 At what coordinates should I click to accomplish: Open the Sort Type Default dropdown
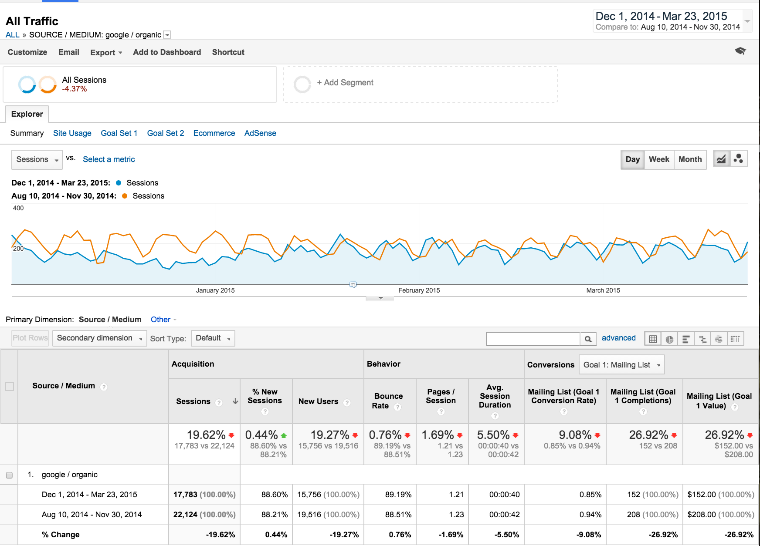pyautogui.click(x=213, y=338)
